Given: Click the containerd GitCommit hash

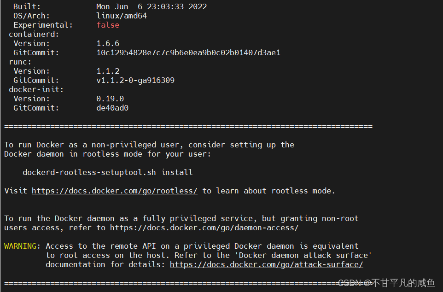Looking at the screenshot, I should 188,53.
